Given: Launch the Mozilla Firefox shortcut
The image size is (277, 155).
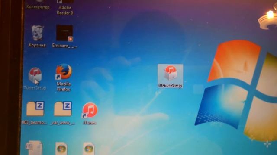Looking at the screenshot, I should pyautogui.click(x=64, y=77).
